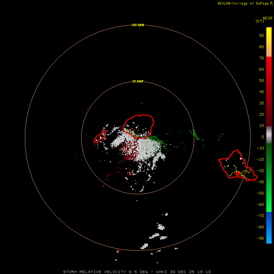Click the blue bottom segment of color bar
Image resolution: width=274 pixels, height=274 pixels.
(x=269, y=228)
